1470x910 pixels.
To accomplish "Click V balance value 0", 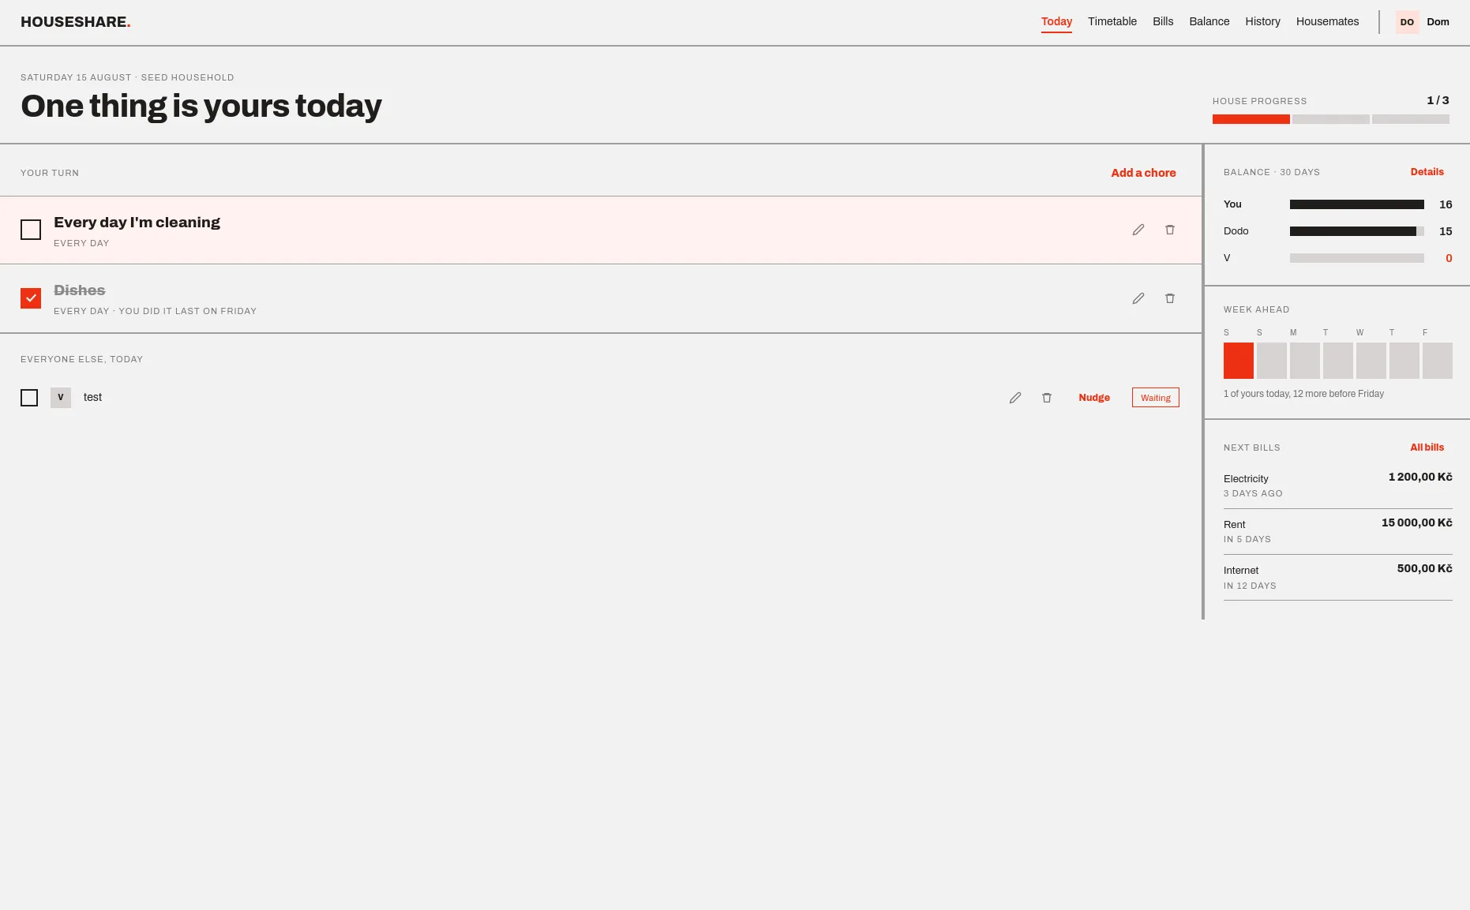I will [x=1449, y=258].
